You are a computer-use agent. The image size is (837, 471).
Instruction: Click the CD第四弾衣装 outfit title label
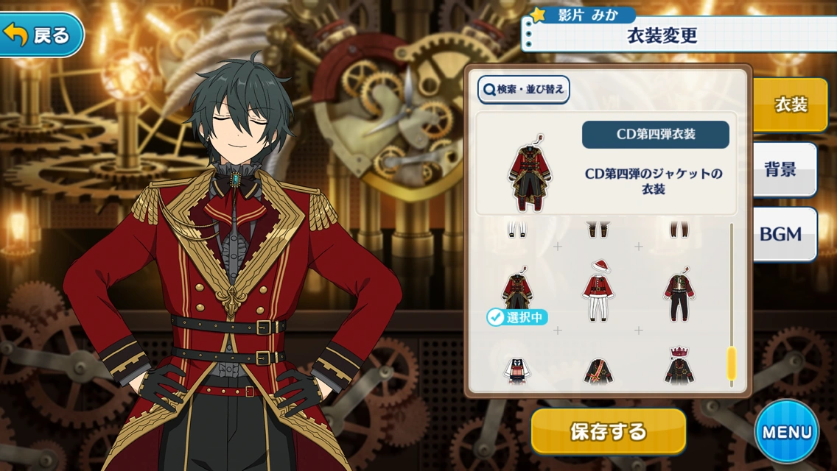point(656,135)
